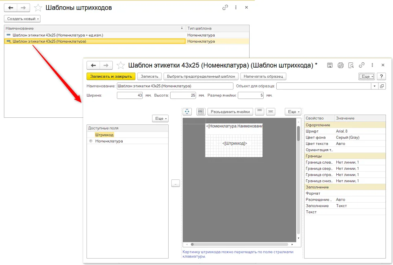Click open icon next to Объект для образца
Screen dimensions: 393x265
[x=382, y=86]
